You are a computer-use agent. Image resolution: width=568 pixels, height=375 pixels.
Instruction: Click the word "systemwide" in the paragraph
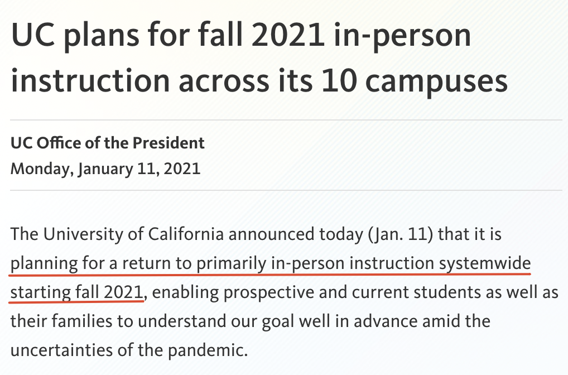pyautogui.click(x=485, y=263)
